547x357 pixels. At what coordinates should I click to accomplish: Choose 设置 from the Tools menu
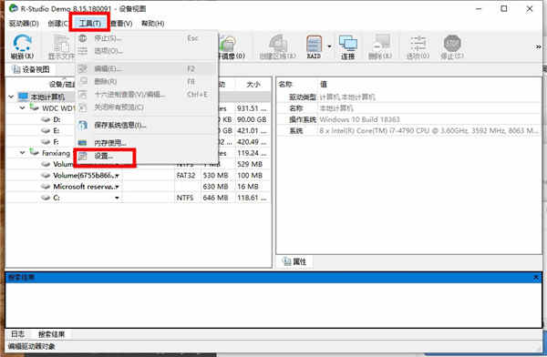coord(105,157)
